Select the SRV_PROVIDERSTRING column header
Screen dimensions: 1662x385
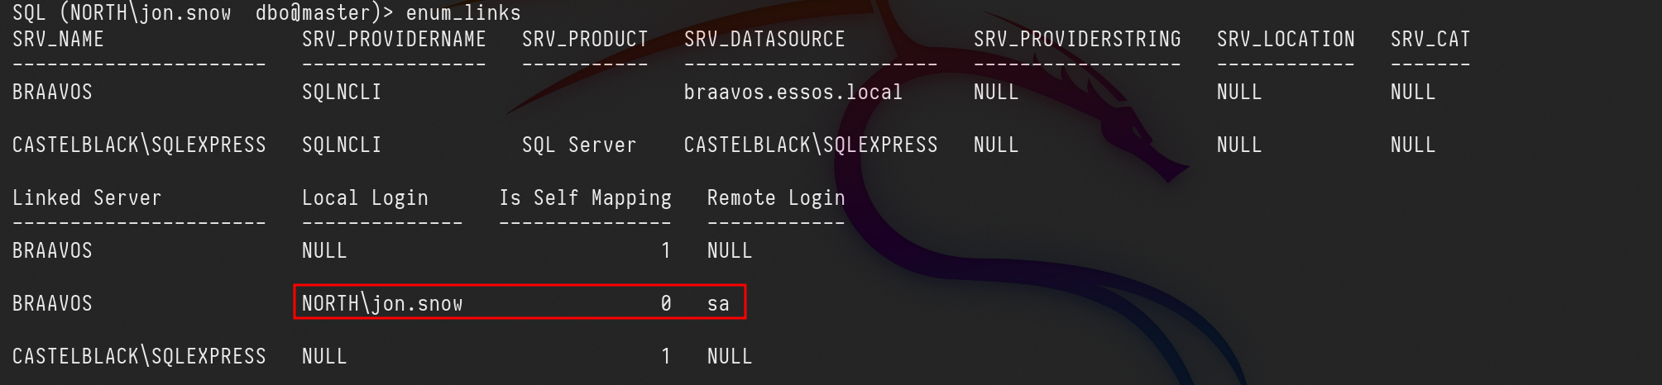1077,40
